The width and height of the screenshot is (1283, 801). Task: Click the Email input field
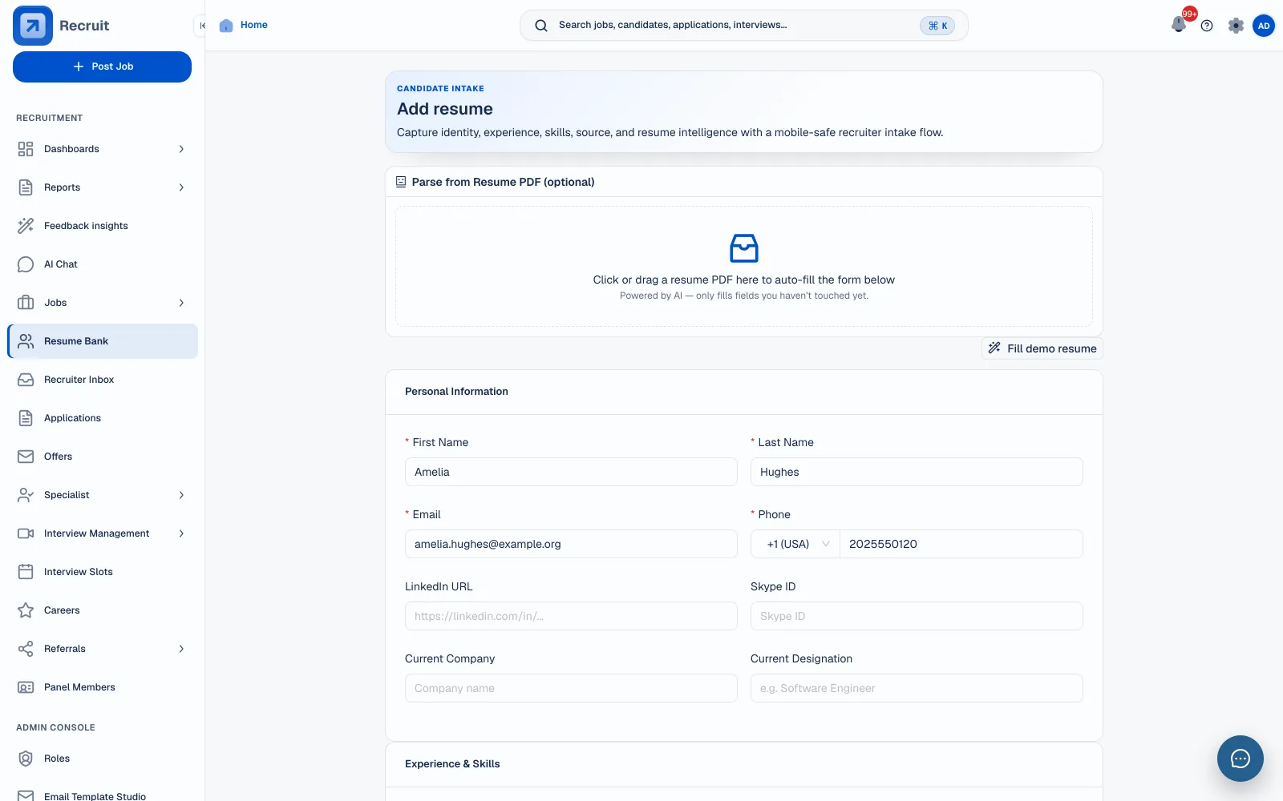(x=571, y=544)
